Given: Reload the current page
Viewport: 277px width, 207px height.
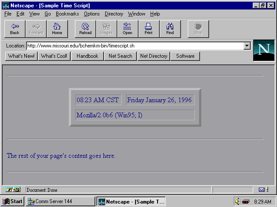Looking at the screenshot, I should [85, 26].
